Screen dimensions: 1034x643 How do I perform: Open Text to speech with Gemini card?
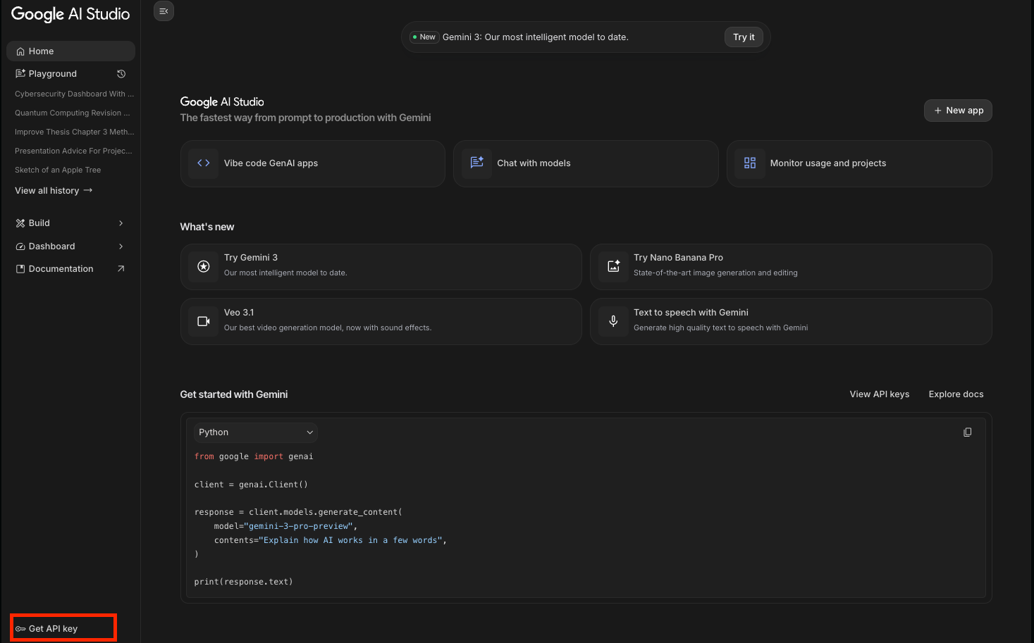(x=790, y=321)
